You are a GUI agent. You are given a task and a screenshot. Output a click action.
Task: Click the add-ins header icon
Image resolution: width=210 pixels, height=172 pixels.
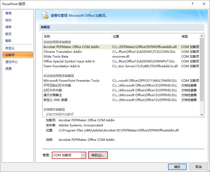click(x=45, y=15)
